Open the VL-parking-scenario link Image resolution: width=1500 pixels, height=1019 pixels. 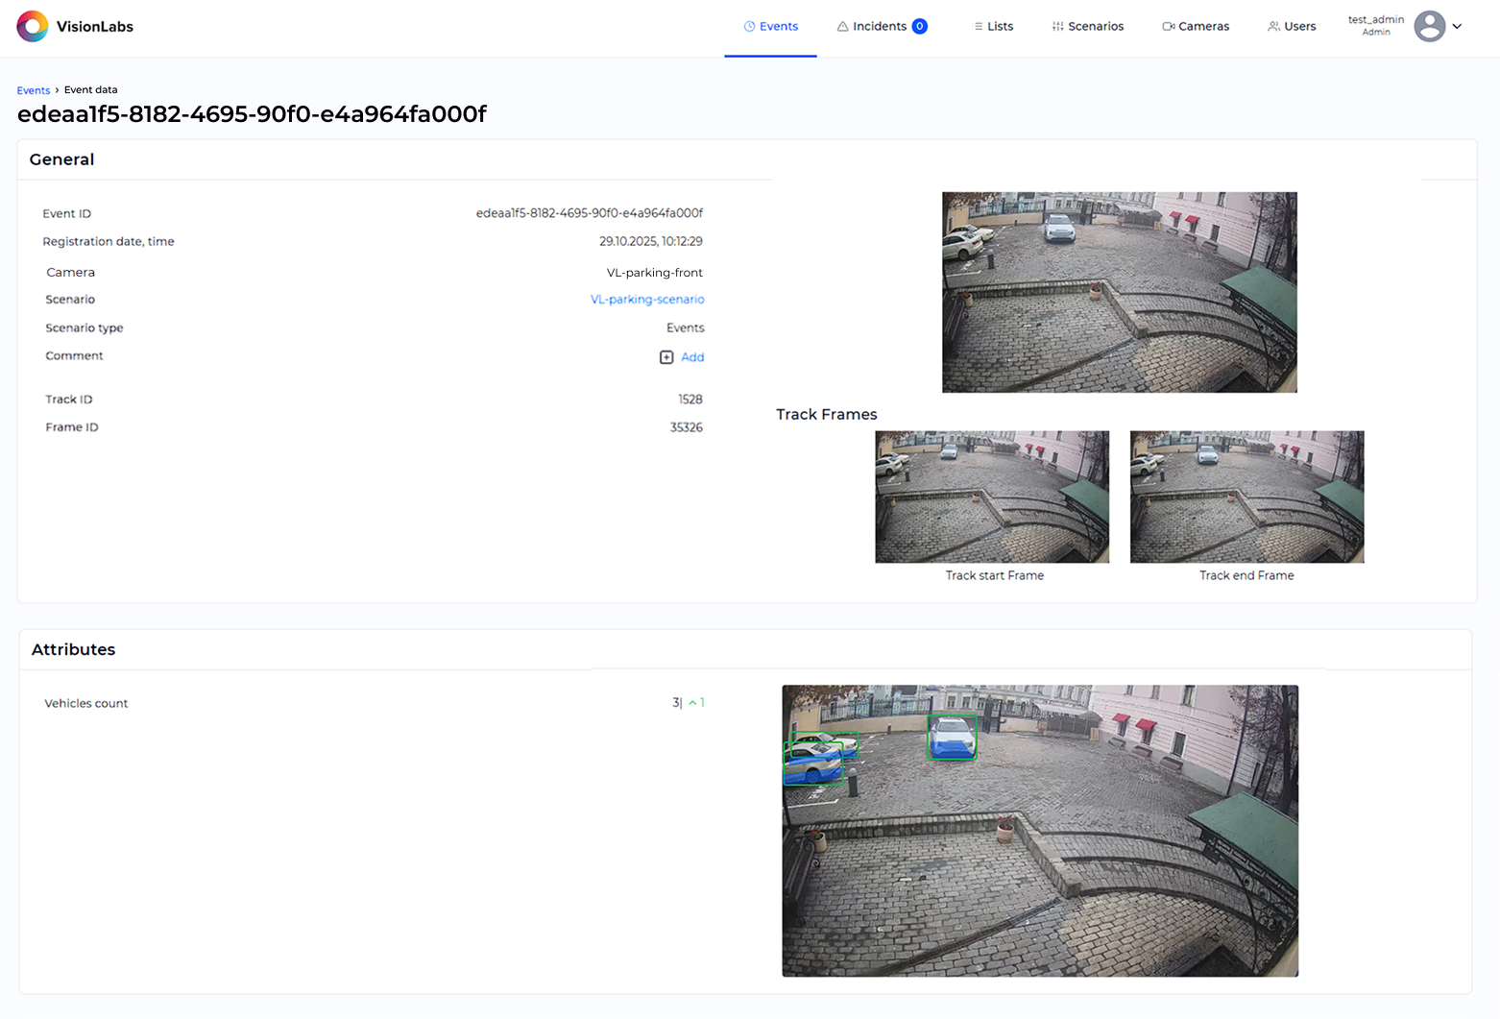pyautogui.click(x=646, y=300)
